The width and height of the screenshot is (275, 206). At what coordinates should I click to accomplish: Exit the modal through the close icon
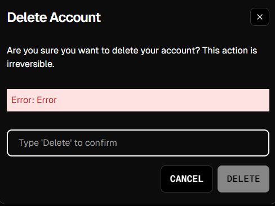260,17
